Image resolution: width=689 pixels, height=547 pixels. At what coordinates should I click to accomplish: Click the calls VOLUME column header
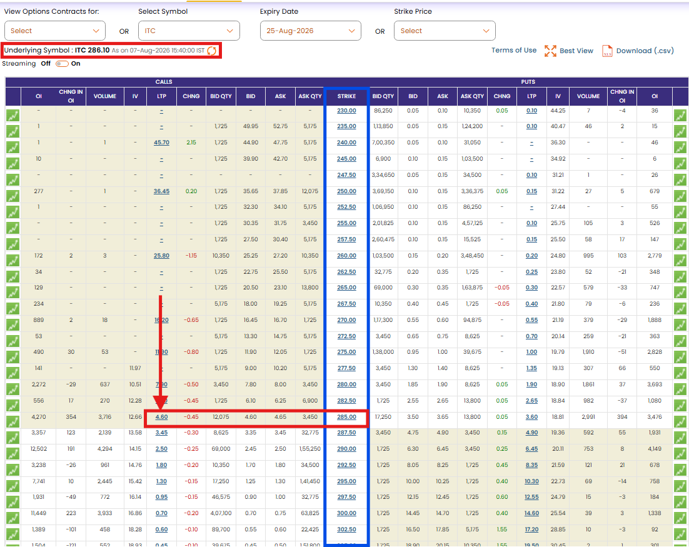pyautogui.click(x=104, y=96)
